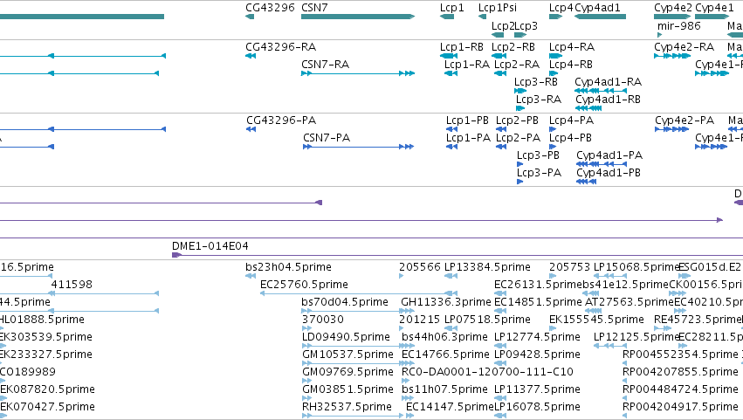Click the Cyp4e2 gene label
Screen dimensions: 743x420
tap(673, 8)
